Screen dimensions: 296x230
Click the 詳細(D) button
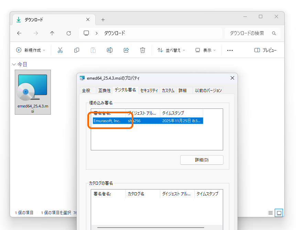(201, 160)
